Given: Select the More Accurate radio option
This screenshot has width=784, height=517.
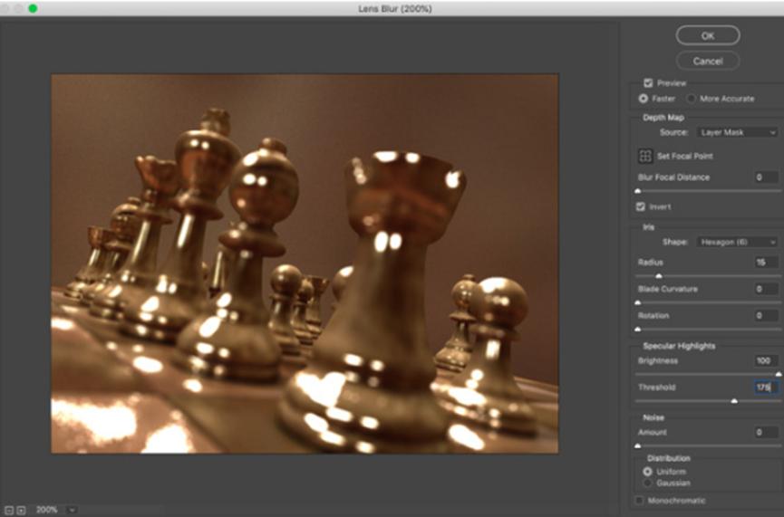Looking at the screenshot, I should [x=692, y=98].
